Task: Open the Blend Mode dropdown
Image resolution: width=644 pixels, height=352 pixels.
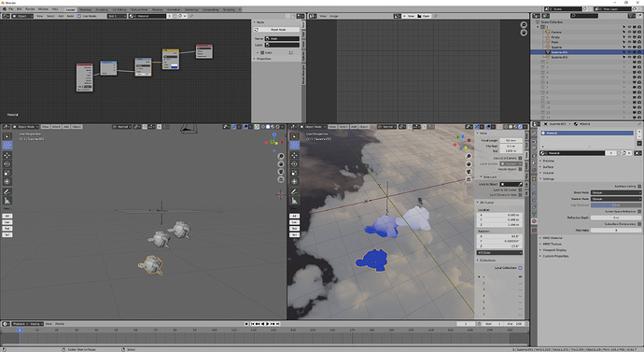Action: click(615, 192)
